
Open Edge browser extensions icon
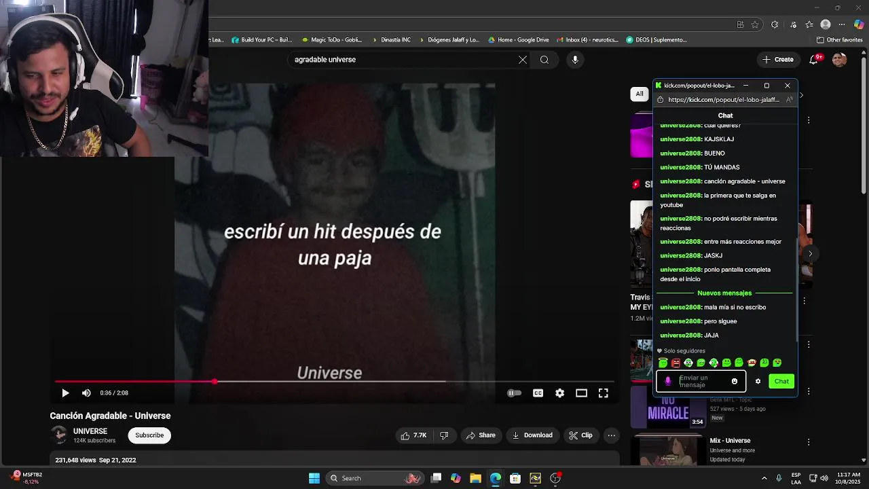click(x=775, y=25)
